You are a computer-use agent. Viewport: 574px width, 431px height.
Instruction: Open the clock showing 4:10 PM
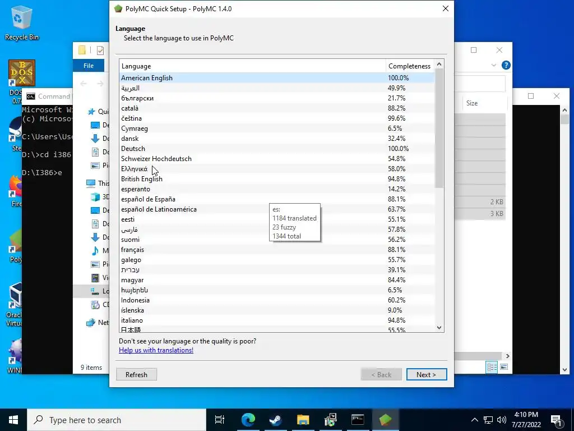tap(526, 420)
